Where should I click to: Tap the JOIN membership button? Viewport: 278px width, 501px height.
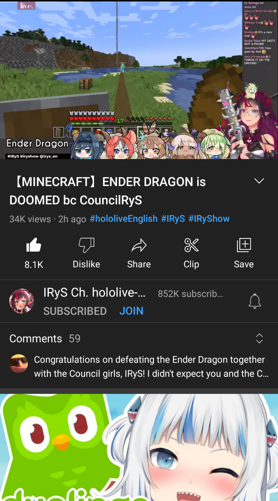[x=131, y=311]
